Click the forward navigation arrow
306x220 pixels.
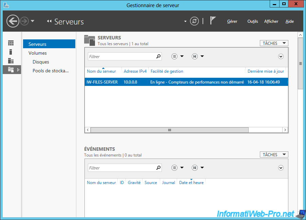[24, 21]
